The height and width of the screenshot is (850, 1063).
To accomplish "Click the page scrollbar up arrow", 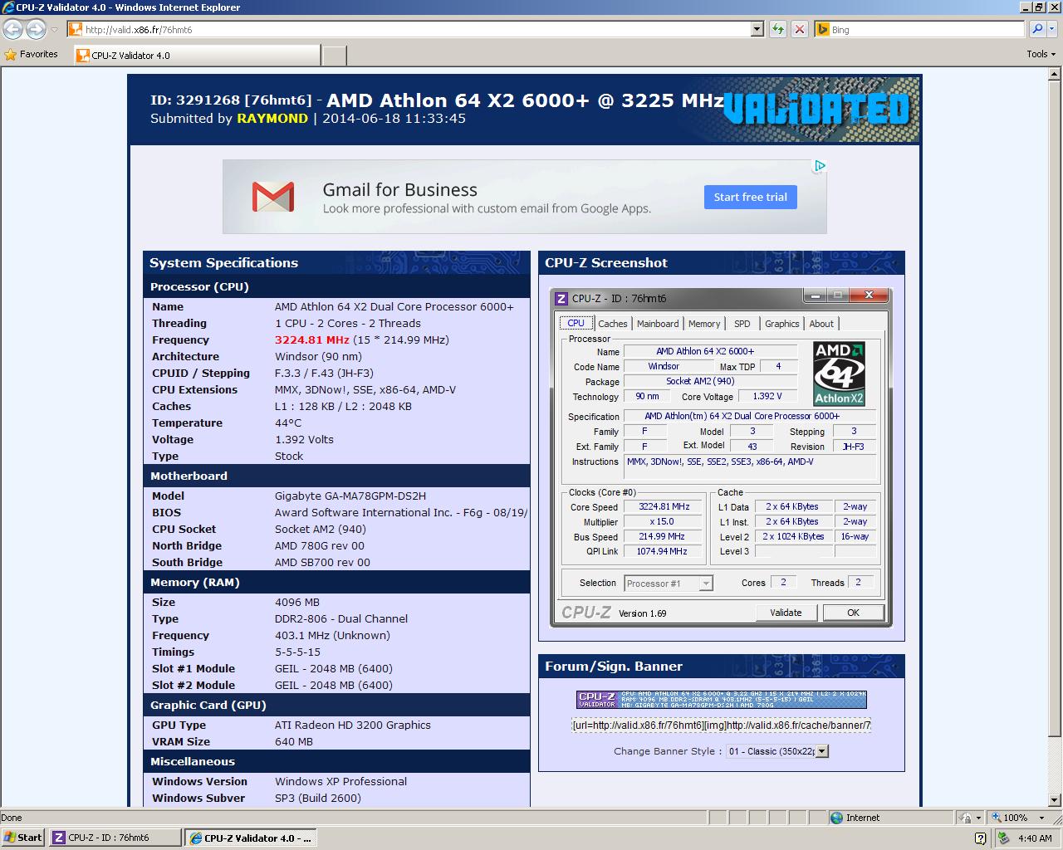I will tap(1055, 75).
